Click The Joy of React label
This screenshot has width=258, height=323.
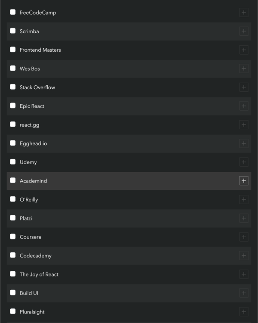pos(39,274)
